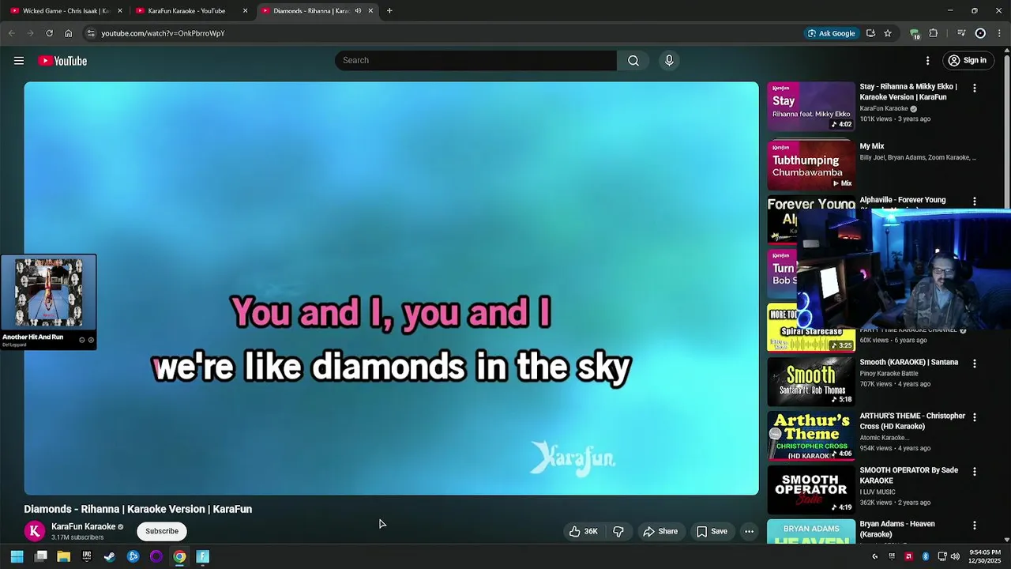This screenshot has height=569, width=1011.
Task: Open File Explorer from taskbar
Action: (64, 556)
